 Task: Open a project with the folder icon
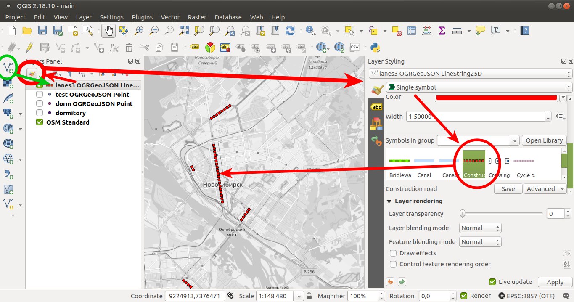pos(27,30)
